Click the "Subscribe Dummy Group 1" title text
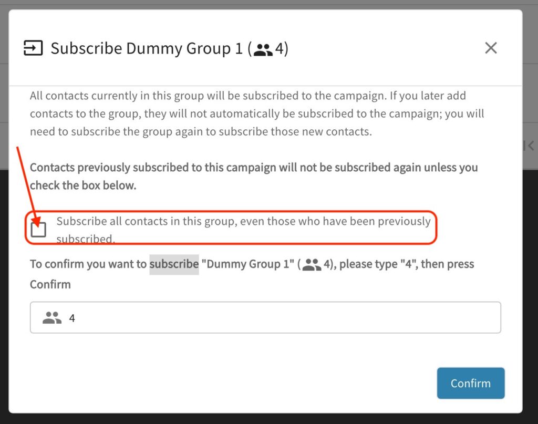Image resolution: width=538 pixels, height=424 pixels. [x=147, y=49]
